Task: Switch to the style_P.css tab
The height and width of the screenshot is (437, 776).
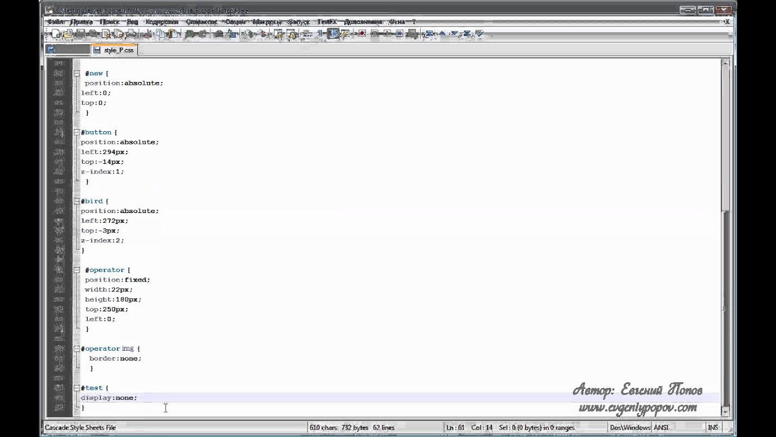Action: [x=114, y=50]
